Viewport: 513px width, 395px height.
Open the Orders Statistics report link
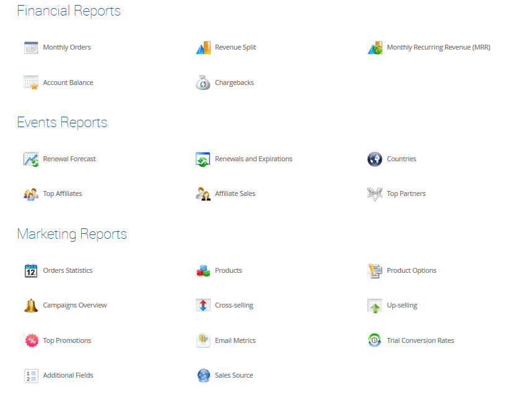(x=68, y=271)
